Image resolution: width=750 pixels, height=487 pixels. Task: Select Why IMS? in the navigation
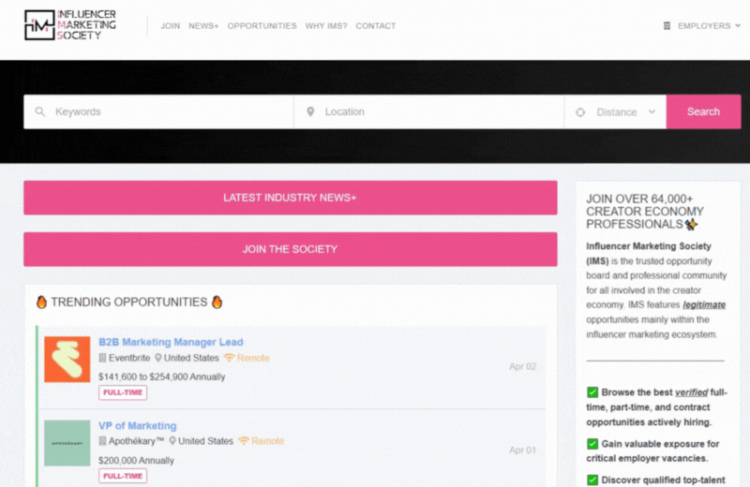click(x=325, y=26)
